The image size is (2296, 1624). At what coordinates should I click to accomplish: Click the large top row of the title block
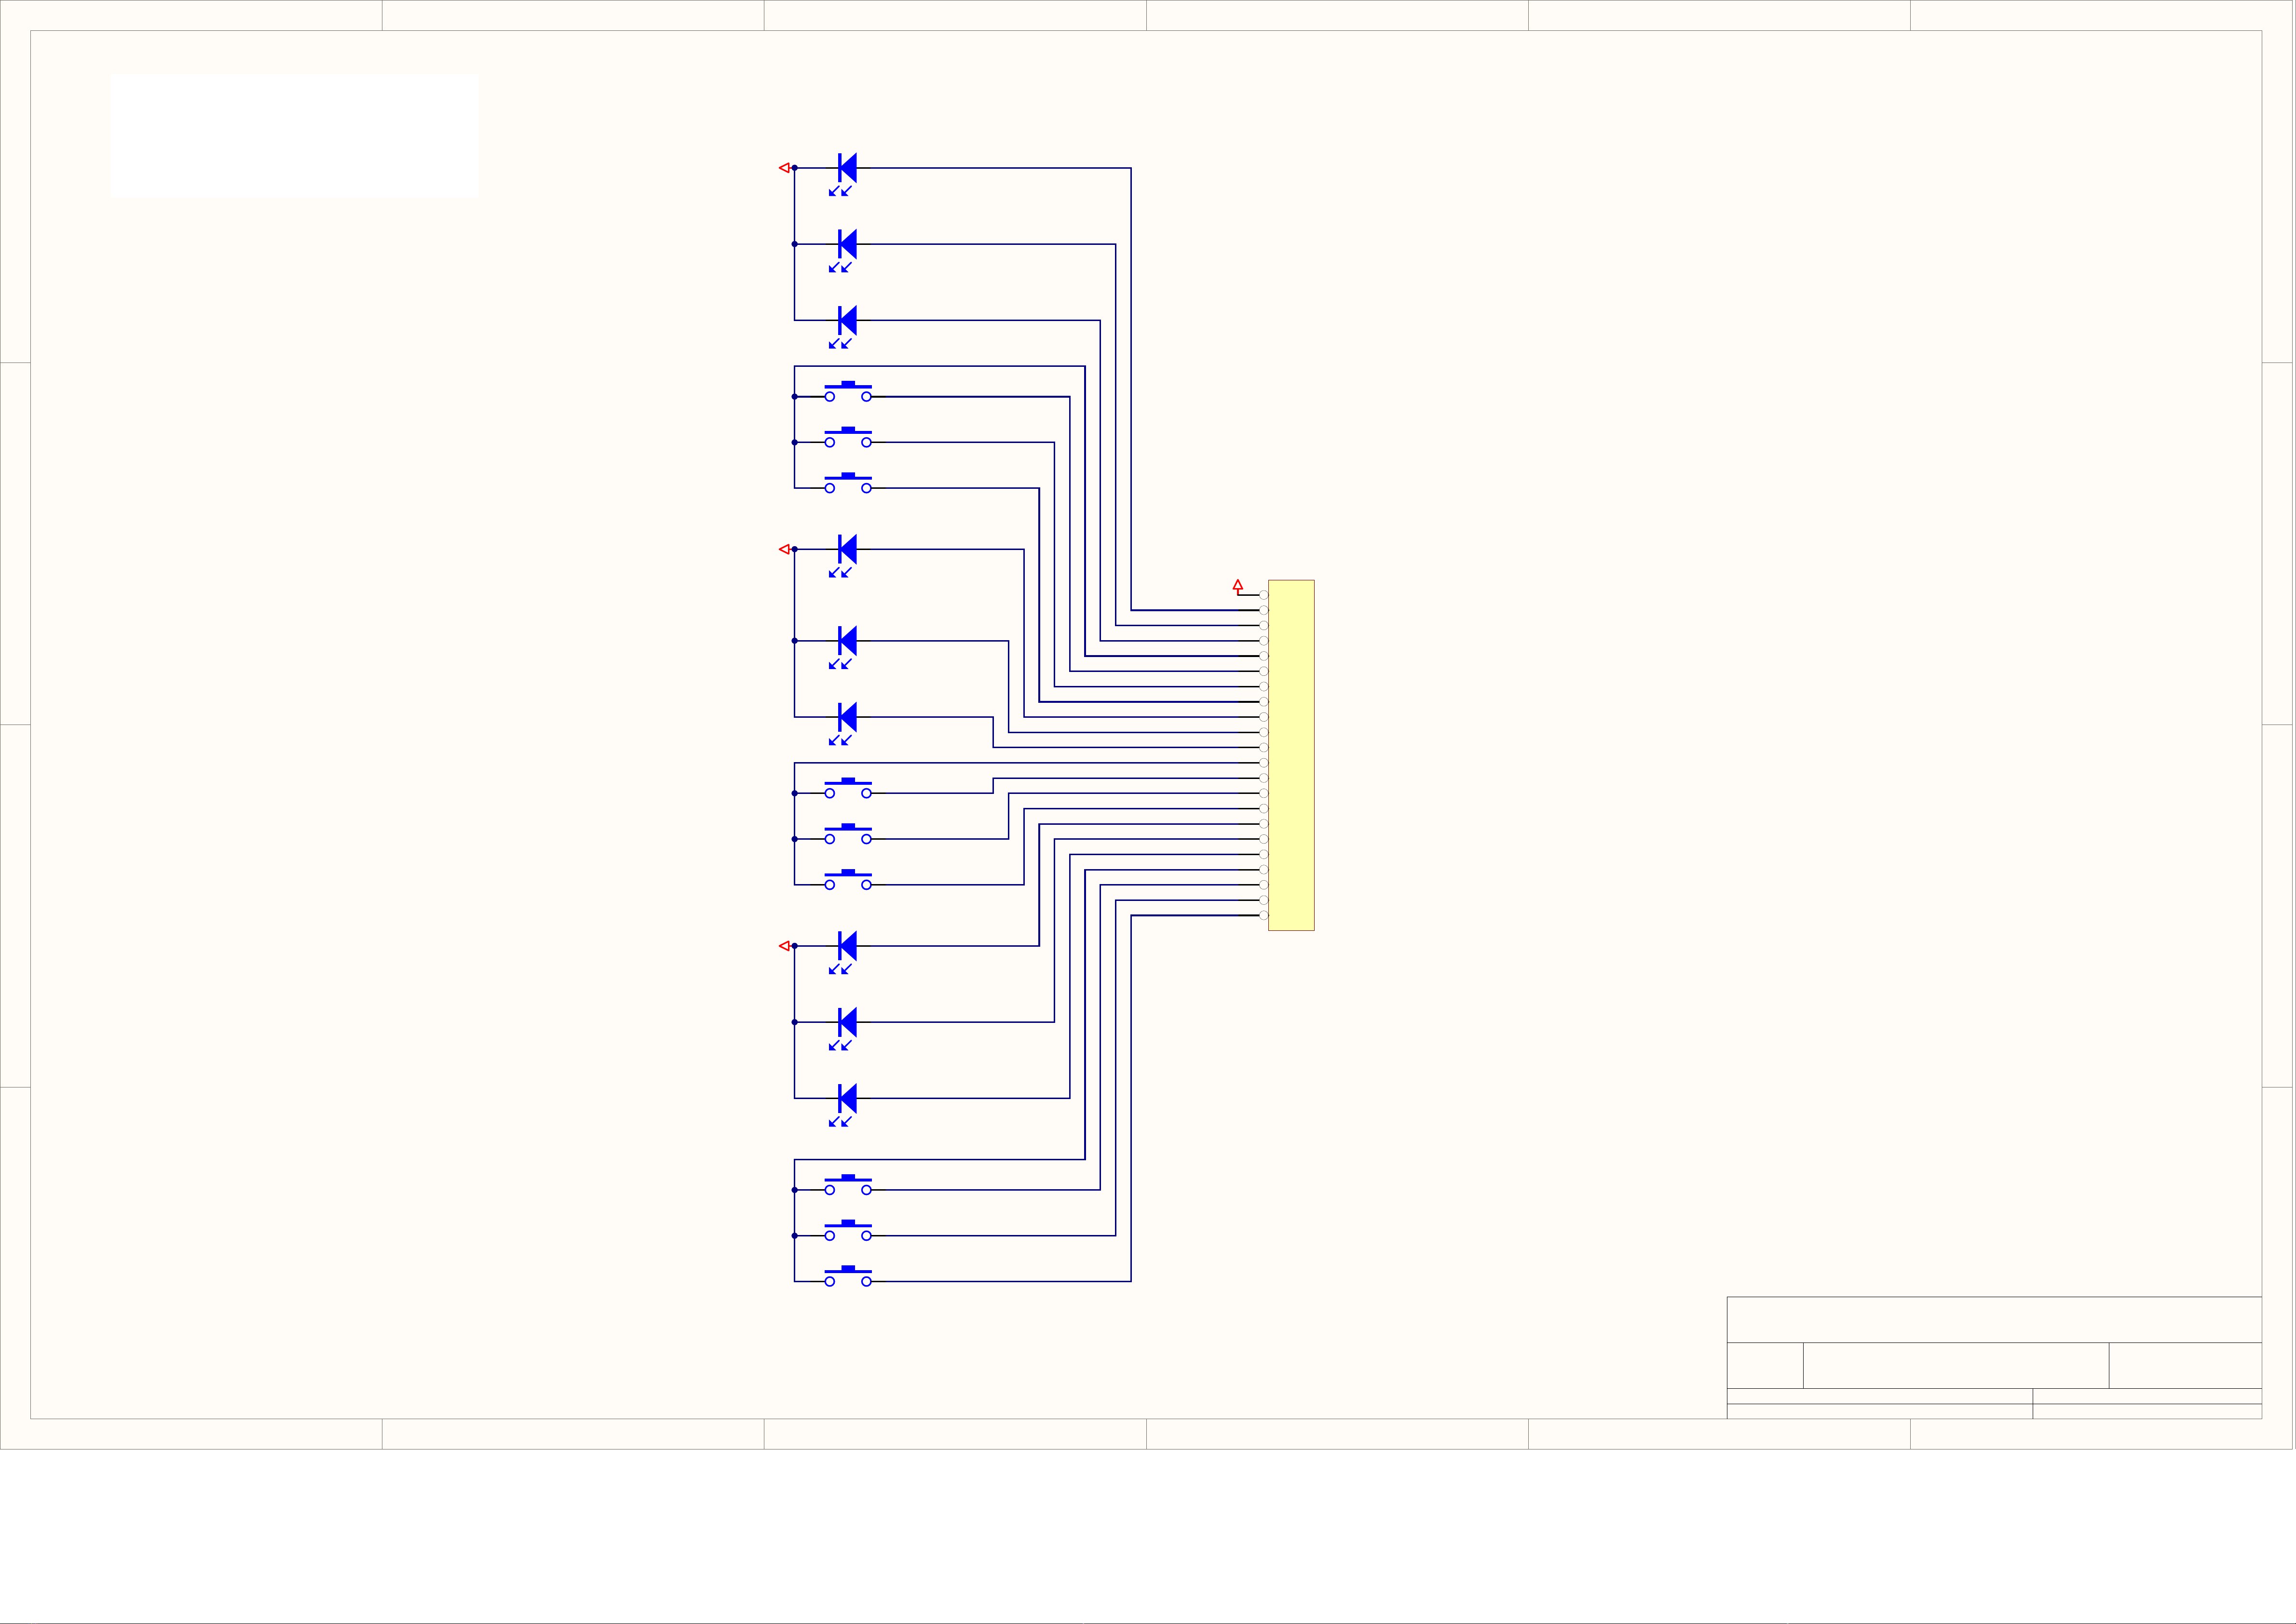1994,1320
